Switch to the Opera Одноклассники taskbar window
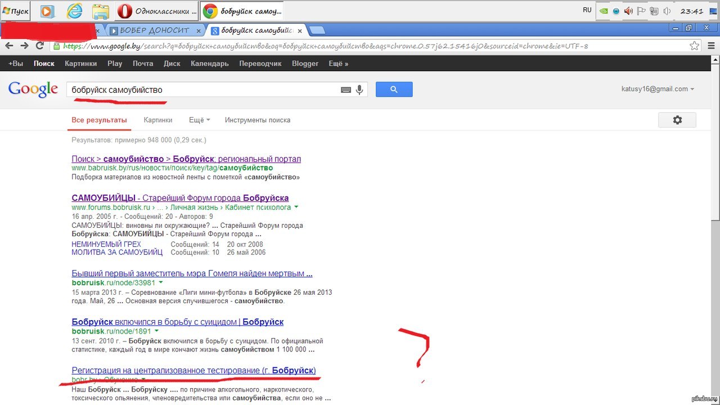This screenshot has height=405, width=720. click(x=158, y=11)
